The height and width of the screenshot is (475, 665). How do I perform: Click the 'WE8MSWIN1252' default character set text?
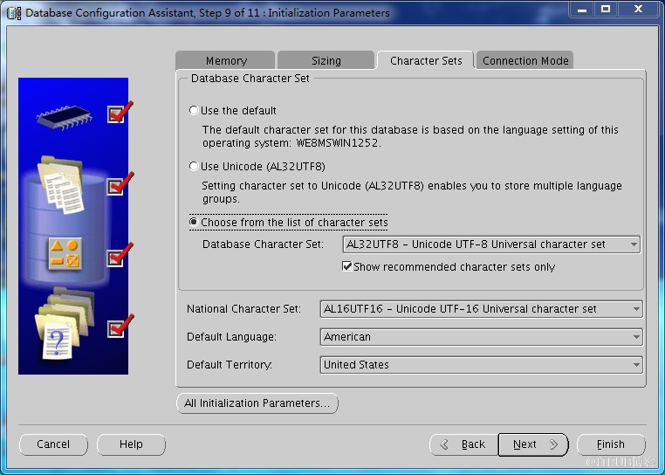coord(337,143)
